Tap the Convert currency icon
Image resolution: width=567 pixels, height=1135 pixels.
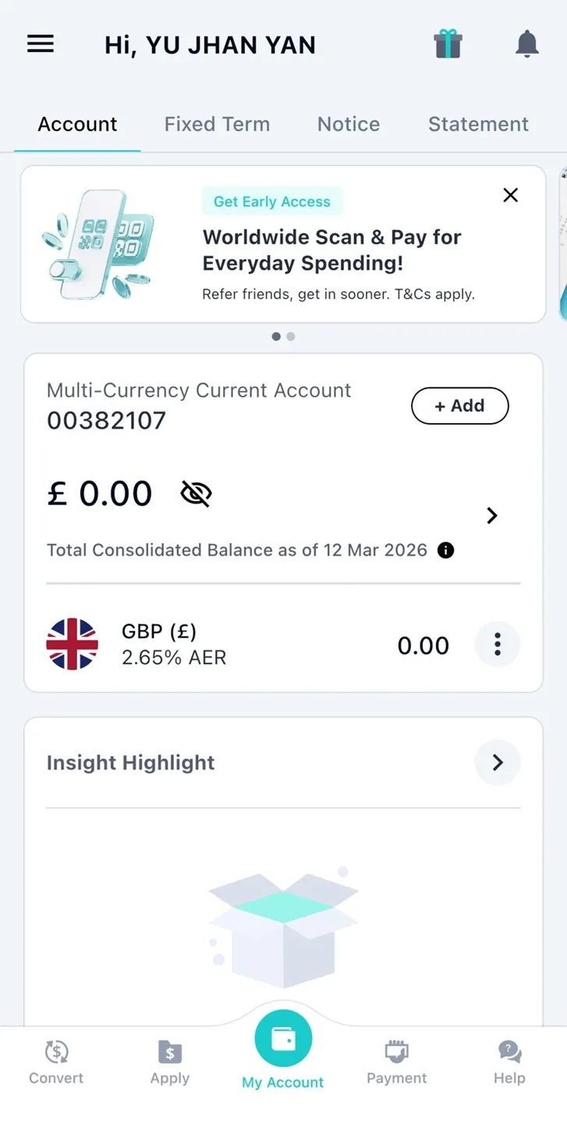tap(56, 1052)
